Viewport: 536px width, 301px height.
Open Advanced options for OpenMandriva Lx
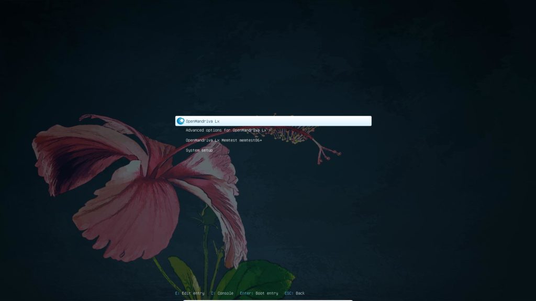(226, 130)
